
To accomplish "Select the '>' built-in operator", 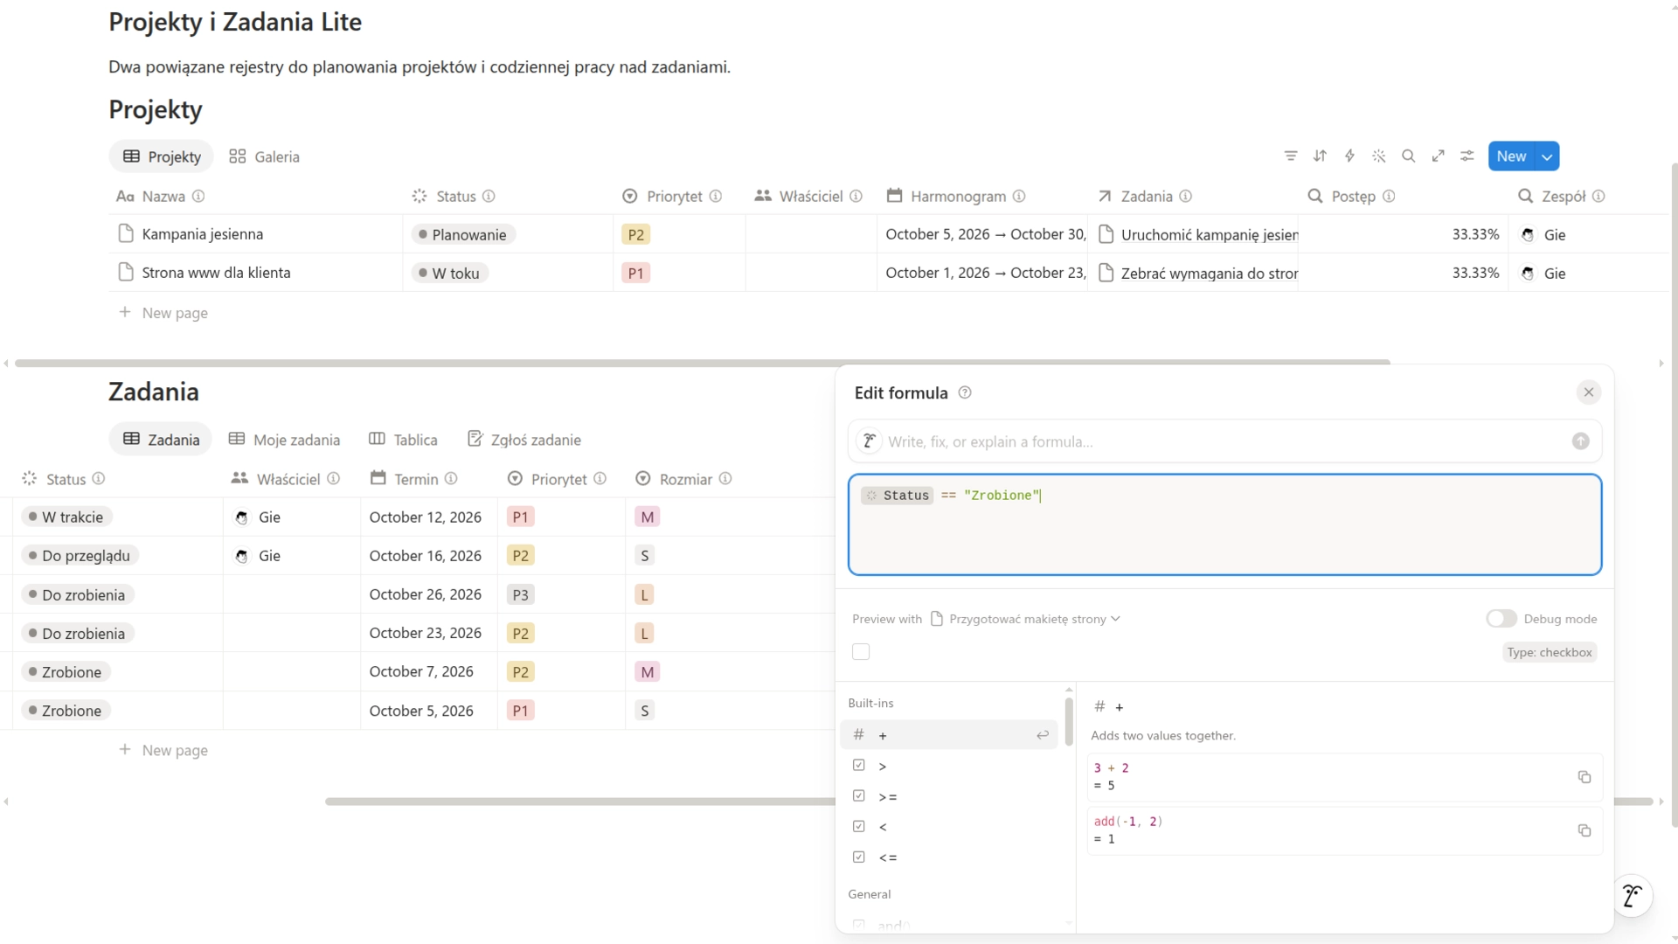I will pos(949,766).
